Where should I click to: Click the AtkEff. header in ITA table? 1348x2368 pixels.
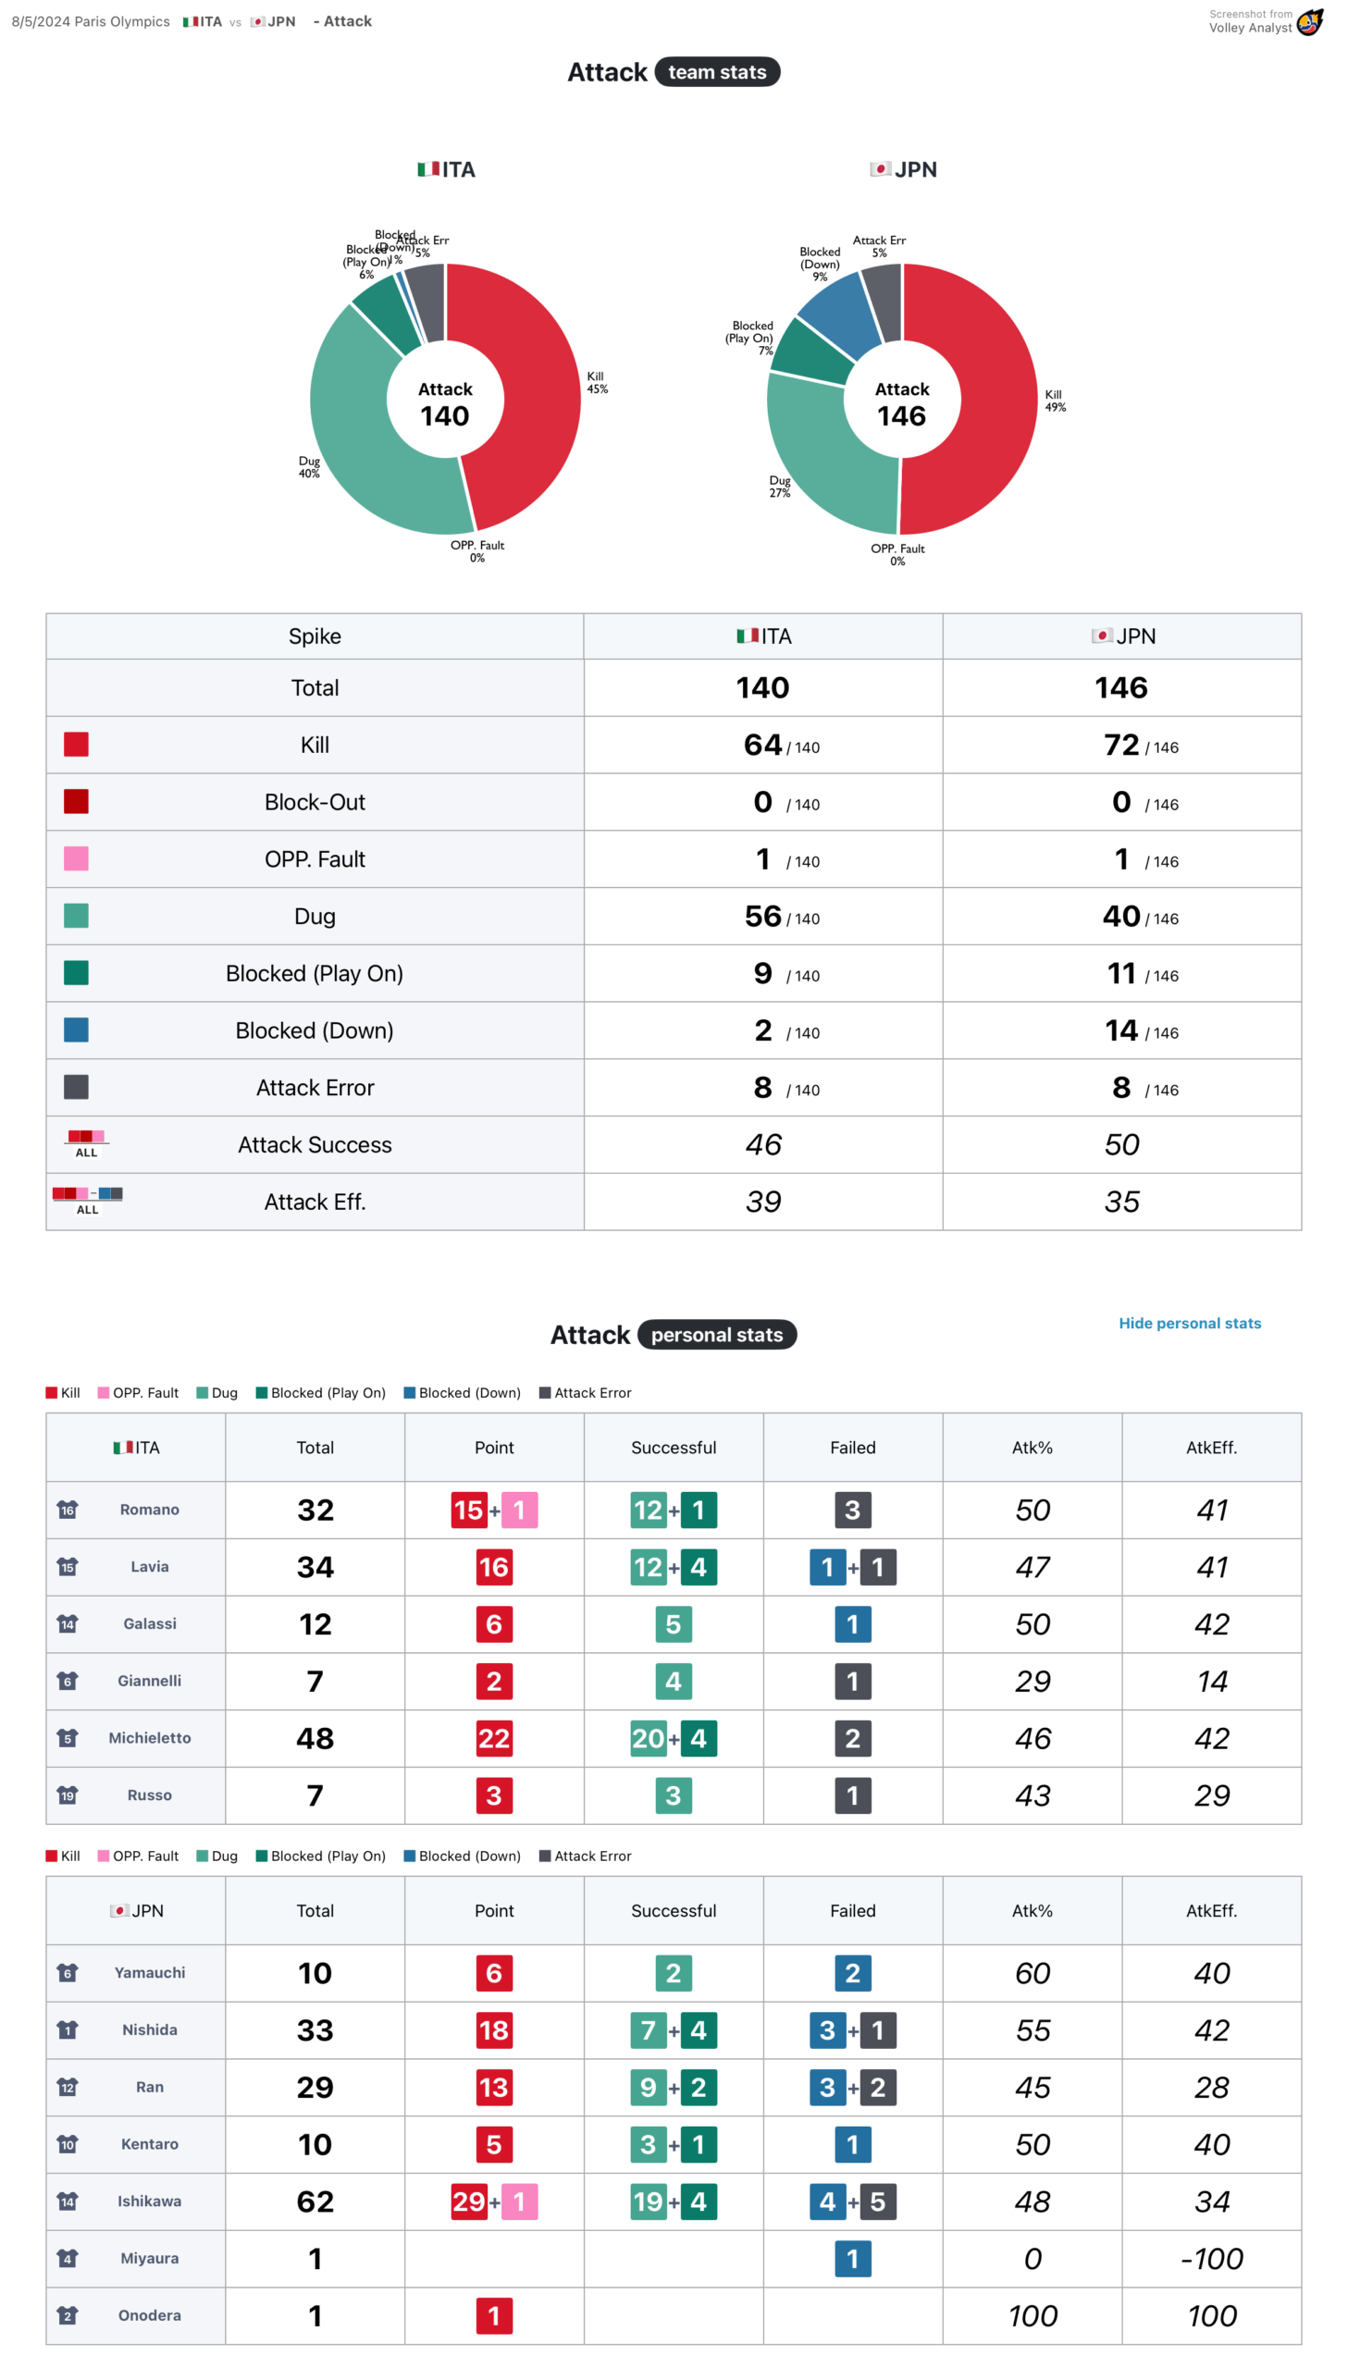[1211, 1448]
